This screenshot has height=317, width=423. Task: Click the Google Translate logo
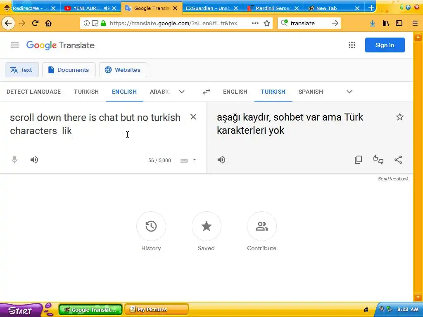coord(60,45)
